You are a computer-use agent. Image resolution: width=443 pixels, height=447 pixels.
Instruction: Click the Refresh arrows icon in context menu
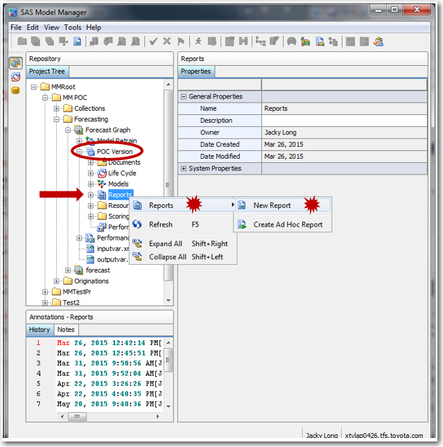137,225
